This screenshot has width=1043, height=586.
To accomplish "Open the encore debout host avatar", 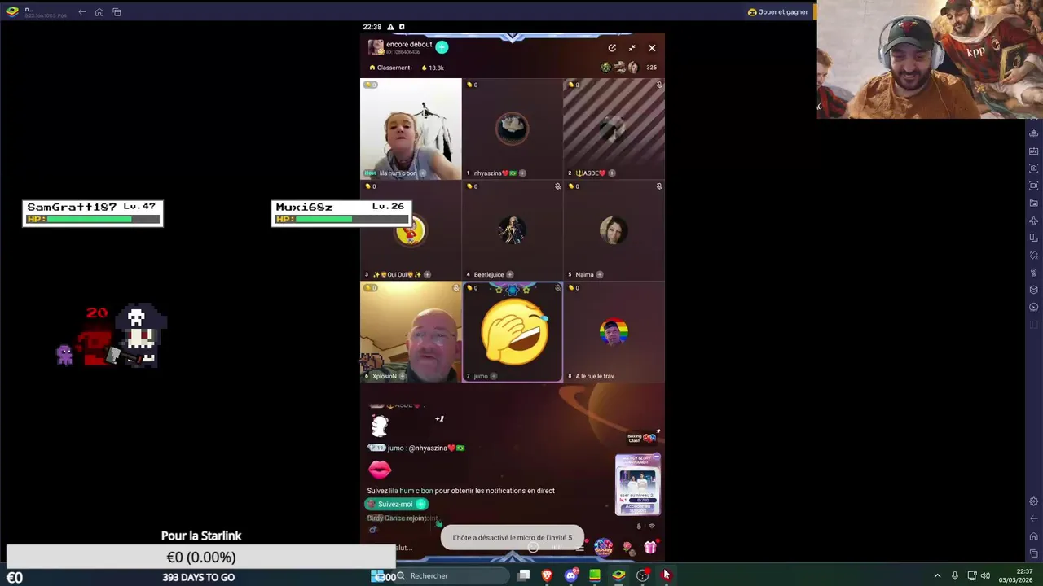I will [x=376, y=47].
